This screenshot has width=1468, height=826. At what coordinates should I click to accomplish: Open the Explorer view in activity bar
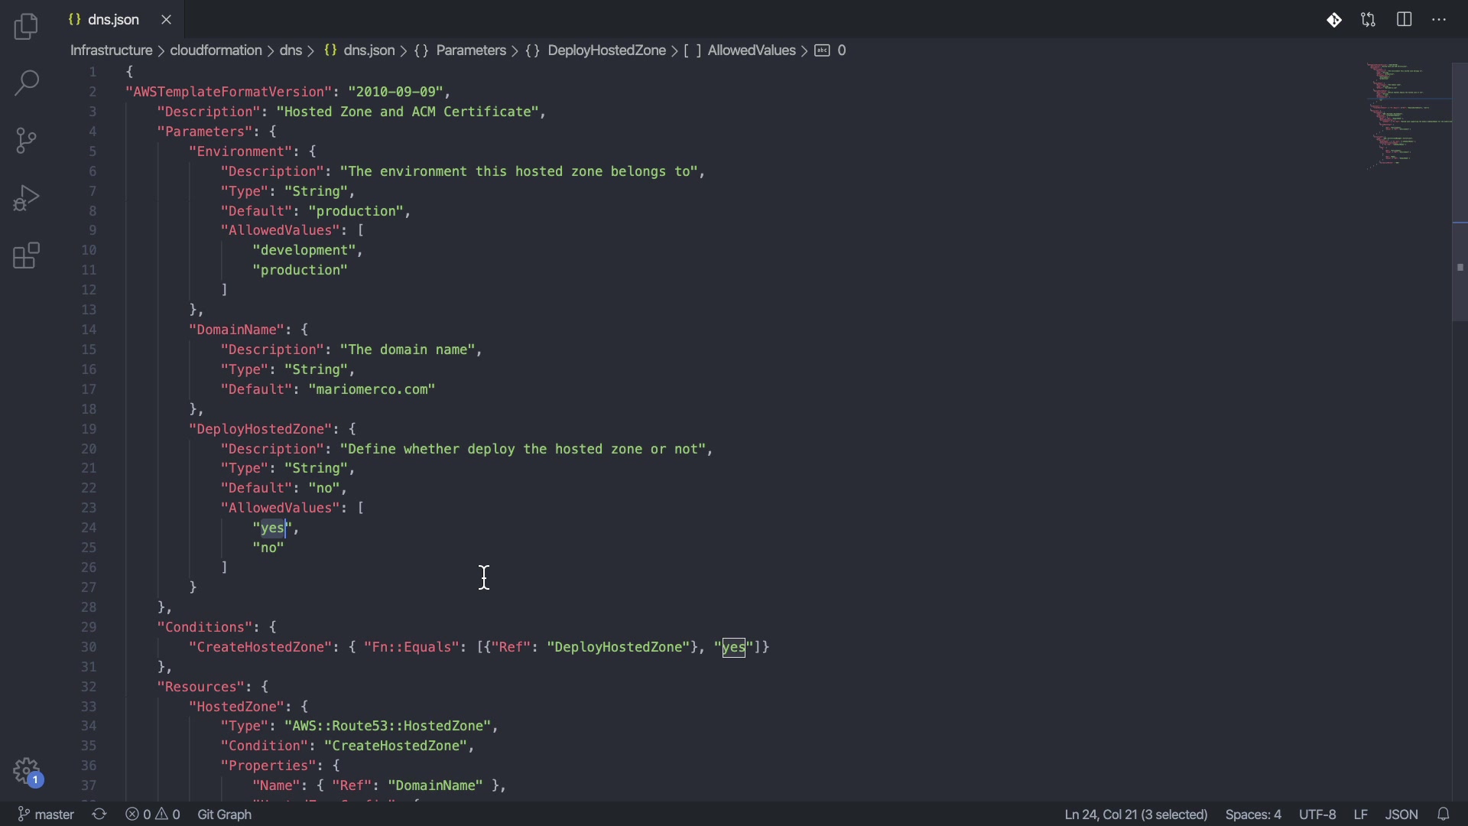coord(26,28)
